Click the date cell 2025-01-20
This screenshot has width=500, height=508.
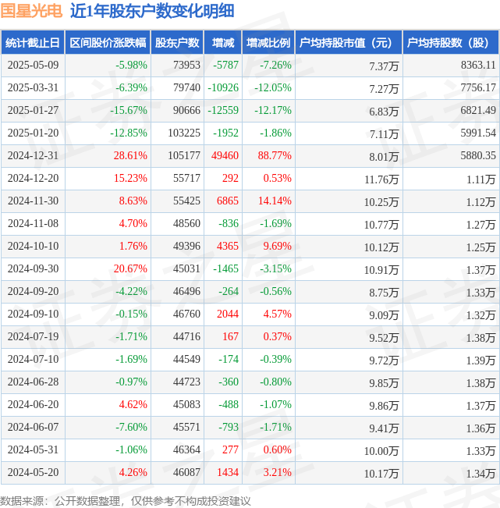33,133
